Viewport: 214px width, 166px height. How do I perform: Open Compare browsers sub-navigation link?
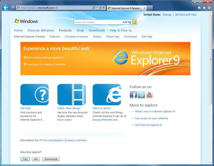(x=77, y=37)
